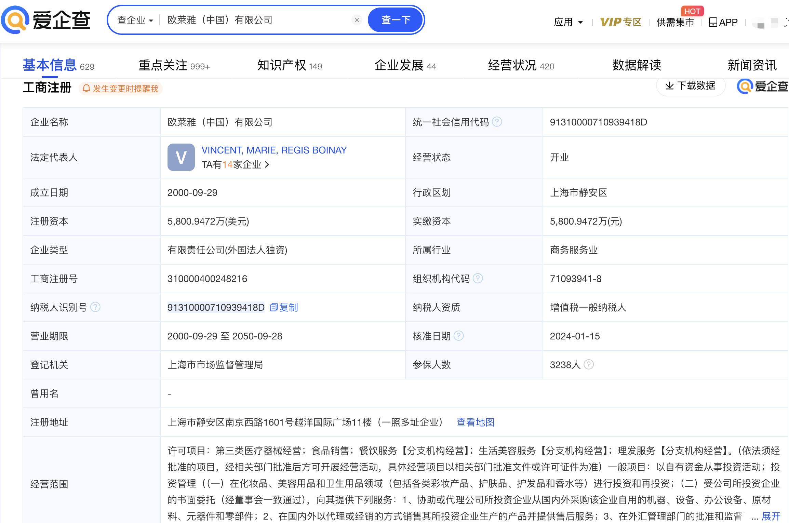Click the 成立日期 value 2000-09-29
Viewport: 789px width, 523px height.
point(192,192)
